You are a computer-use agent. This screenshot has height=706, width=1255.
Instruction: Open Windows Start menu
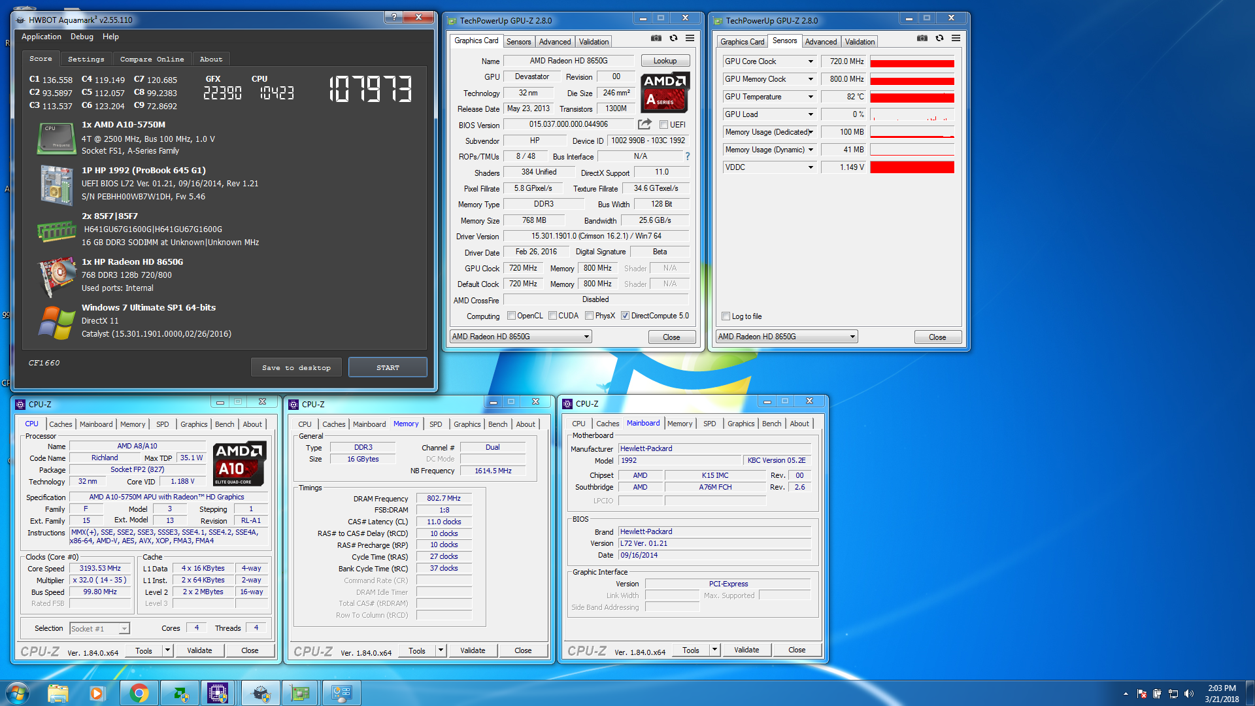click(17, 693)
